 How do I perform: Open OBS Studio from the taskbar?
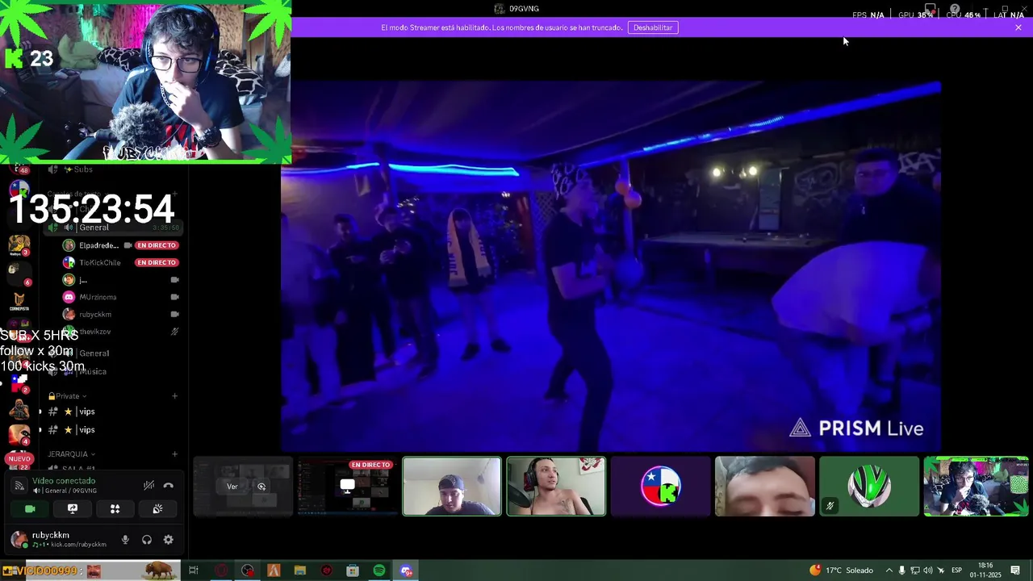(247, 571)
